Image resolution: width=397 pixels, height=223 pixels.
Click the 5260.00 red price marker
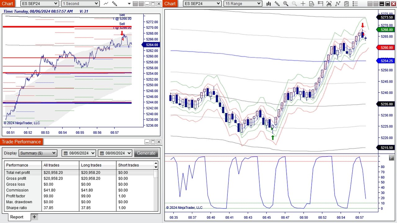pos(386,48)
